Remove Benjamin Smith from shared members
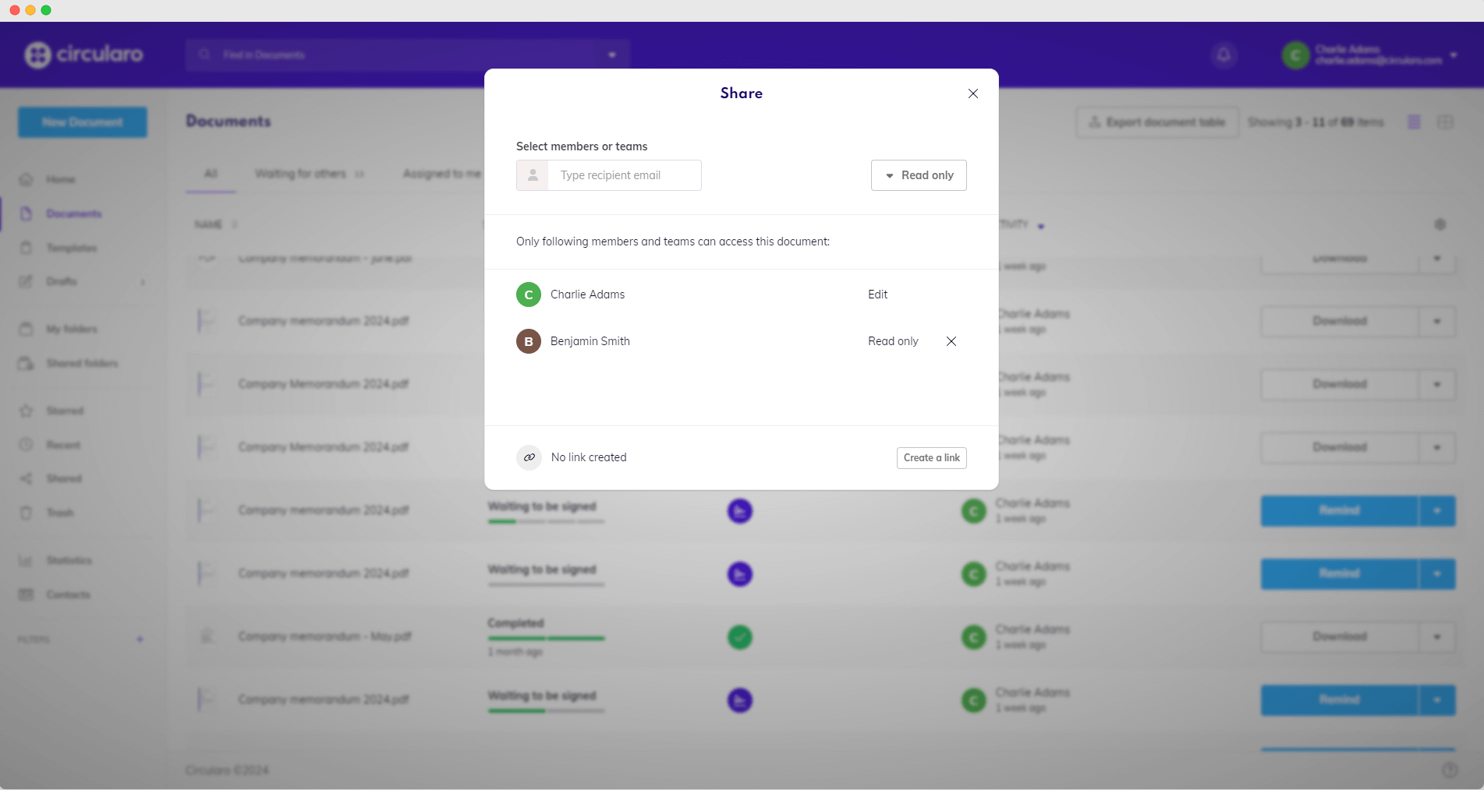 coord(951,341)
